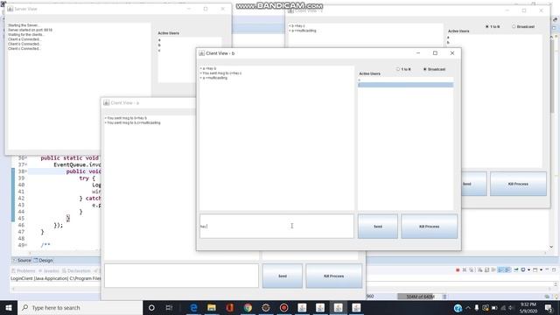
Task: Click Remove All Terminated Launches icon
Action: tap(471, 270)
